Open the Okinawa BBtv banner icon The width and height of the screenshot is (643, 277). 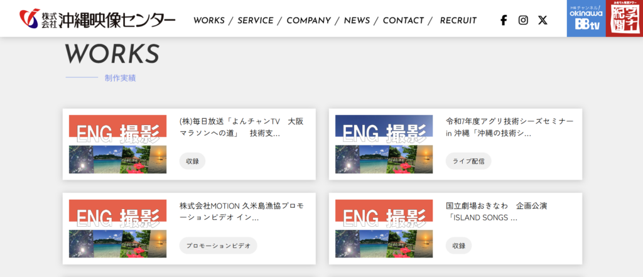(586, 18)
